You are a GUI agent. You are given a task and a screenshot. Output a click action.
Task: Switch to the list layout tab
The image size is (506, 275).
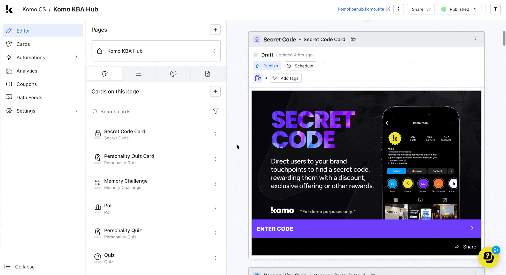(139, 74)
